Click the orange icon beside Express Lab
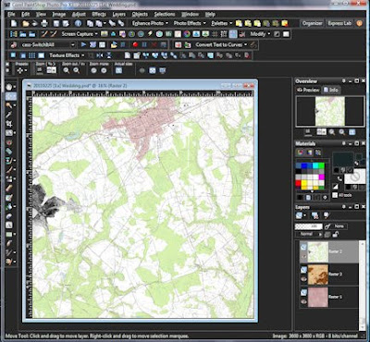The image size is (370, 342). point(359,23)
